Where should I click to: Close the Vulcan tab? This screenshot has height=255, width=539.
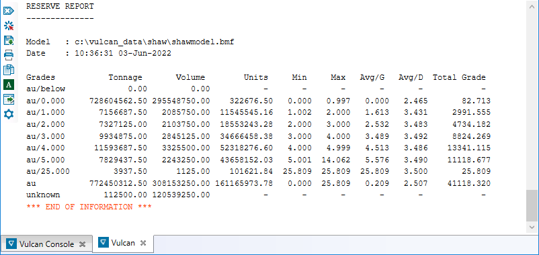pyautogui.click(x=143, y=243)
